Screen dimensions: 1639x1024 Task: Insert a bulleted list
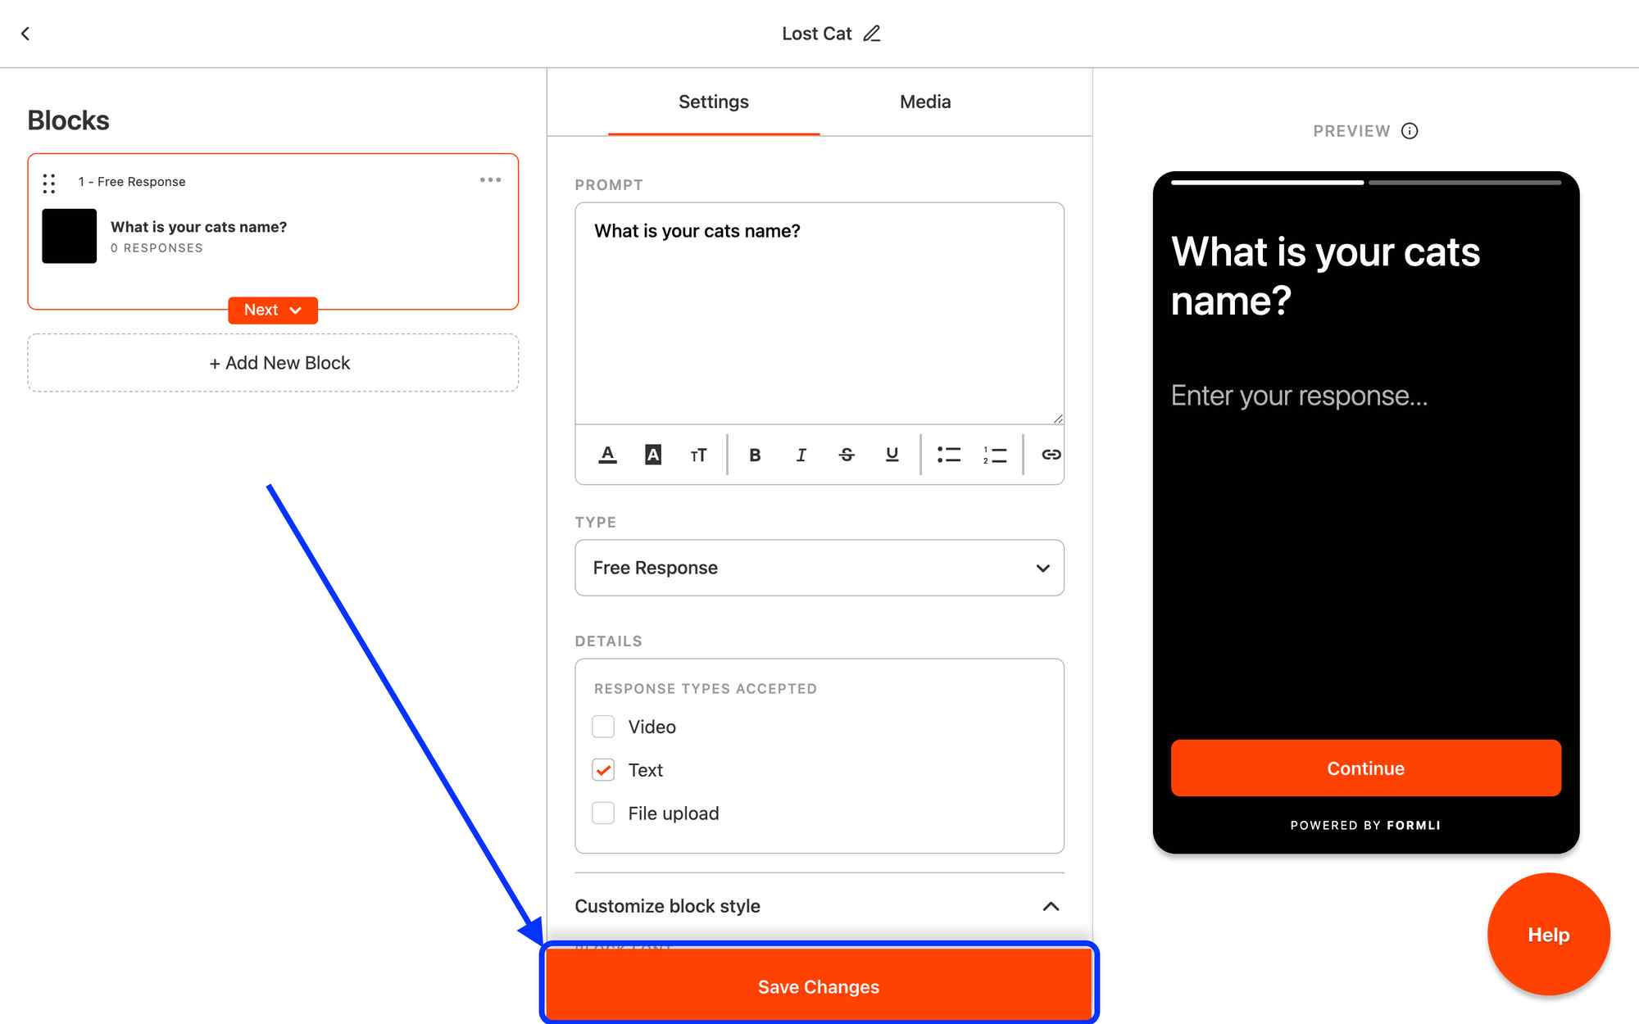pos(949,455)
